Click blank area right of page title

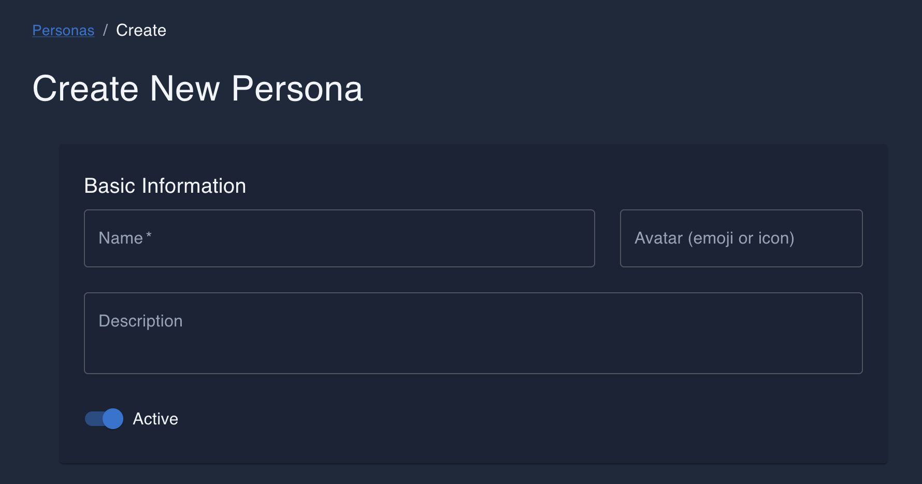(x=622, y=89)
